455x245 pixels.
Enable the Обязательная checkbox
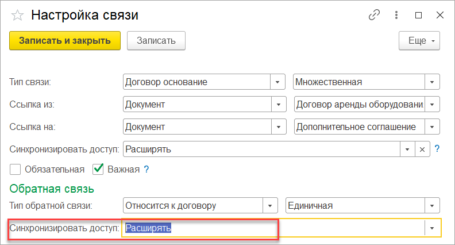click(x=15, y=169)
